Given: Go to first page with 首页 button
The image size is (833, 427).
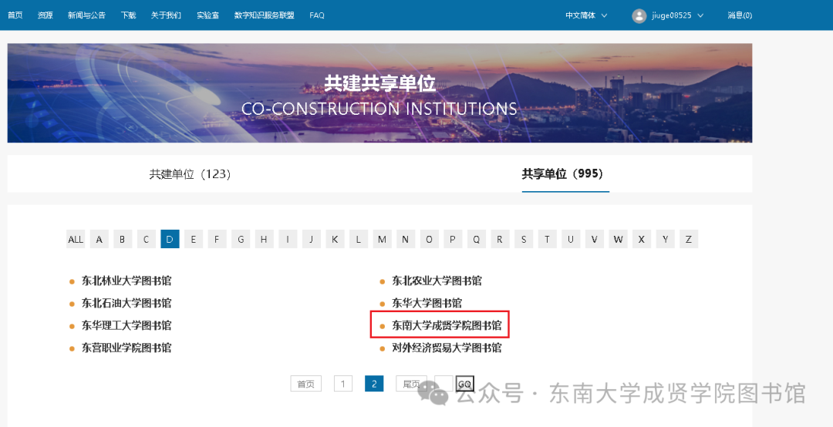Looking at the screenshot, I should [306, 383].
